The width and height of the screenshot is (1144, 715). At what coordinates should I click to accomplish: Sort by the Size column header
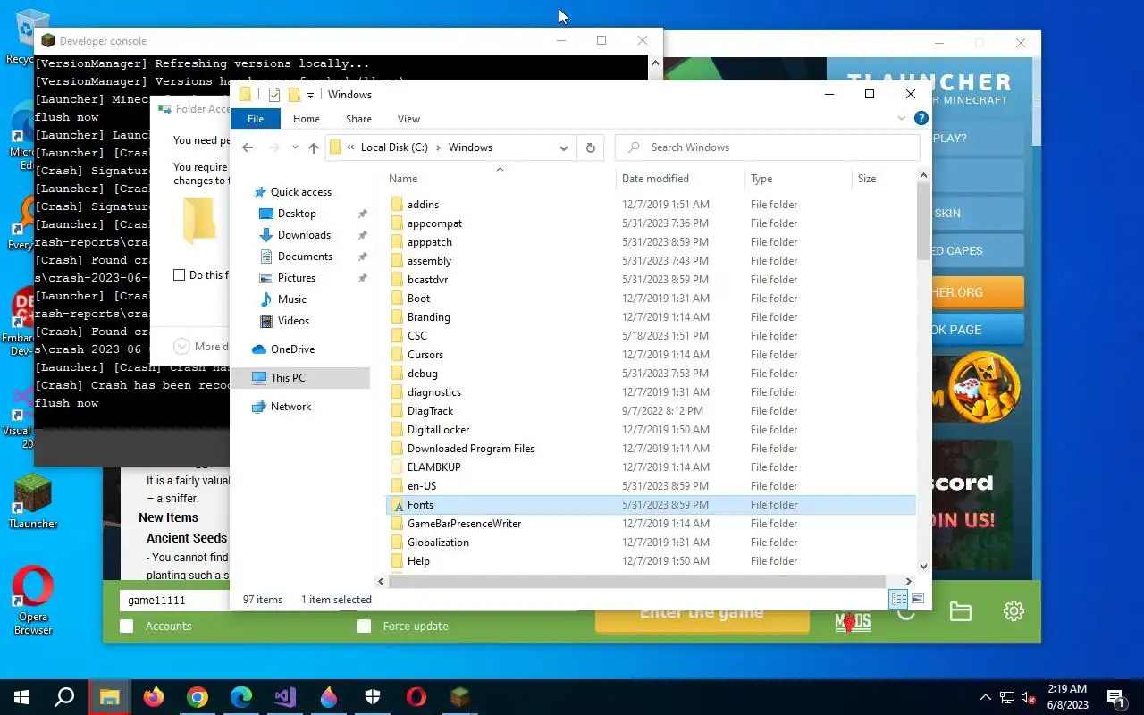pos(883,179)
